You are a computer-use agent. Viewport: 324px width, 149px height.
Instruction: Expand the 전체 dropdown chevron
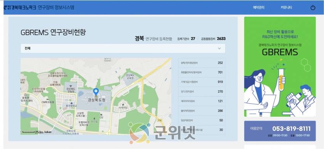[x=219, y=48]
